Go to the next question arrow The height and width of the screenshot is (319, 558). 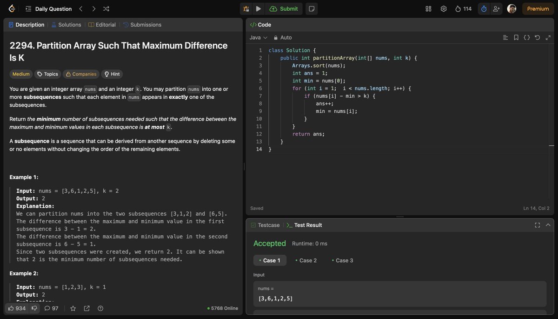[x=93, y=9]
